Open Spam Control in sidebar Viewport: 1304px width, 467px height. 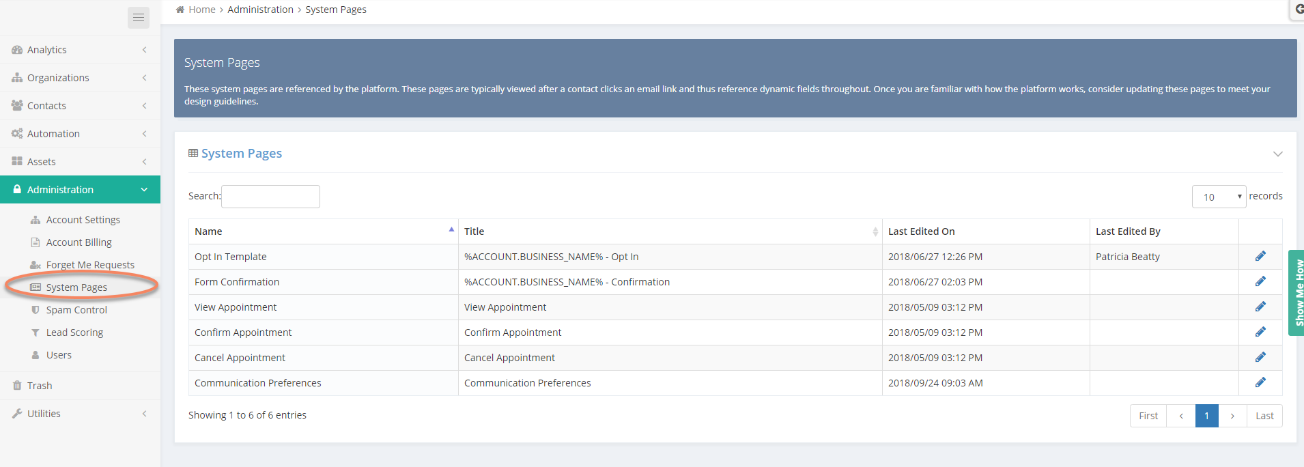coord(76,310)
